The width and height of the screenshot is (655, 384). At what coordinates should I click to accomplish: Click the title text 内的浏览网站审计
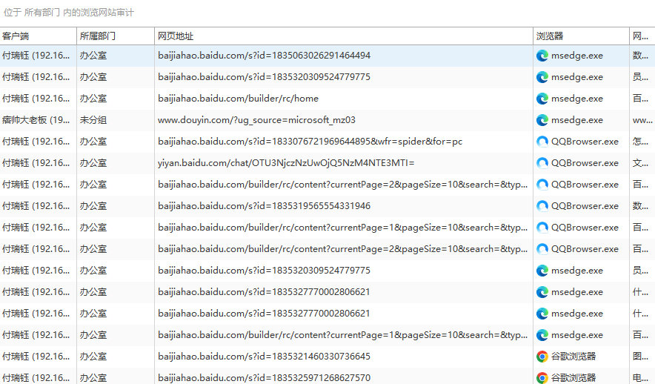coord(99,13)
